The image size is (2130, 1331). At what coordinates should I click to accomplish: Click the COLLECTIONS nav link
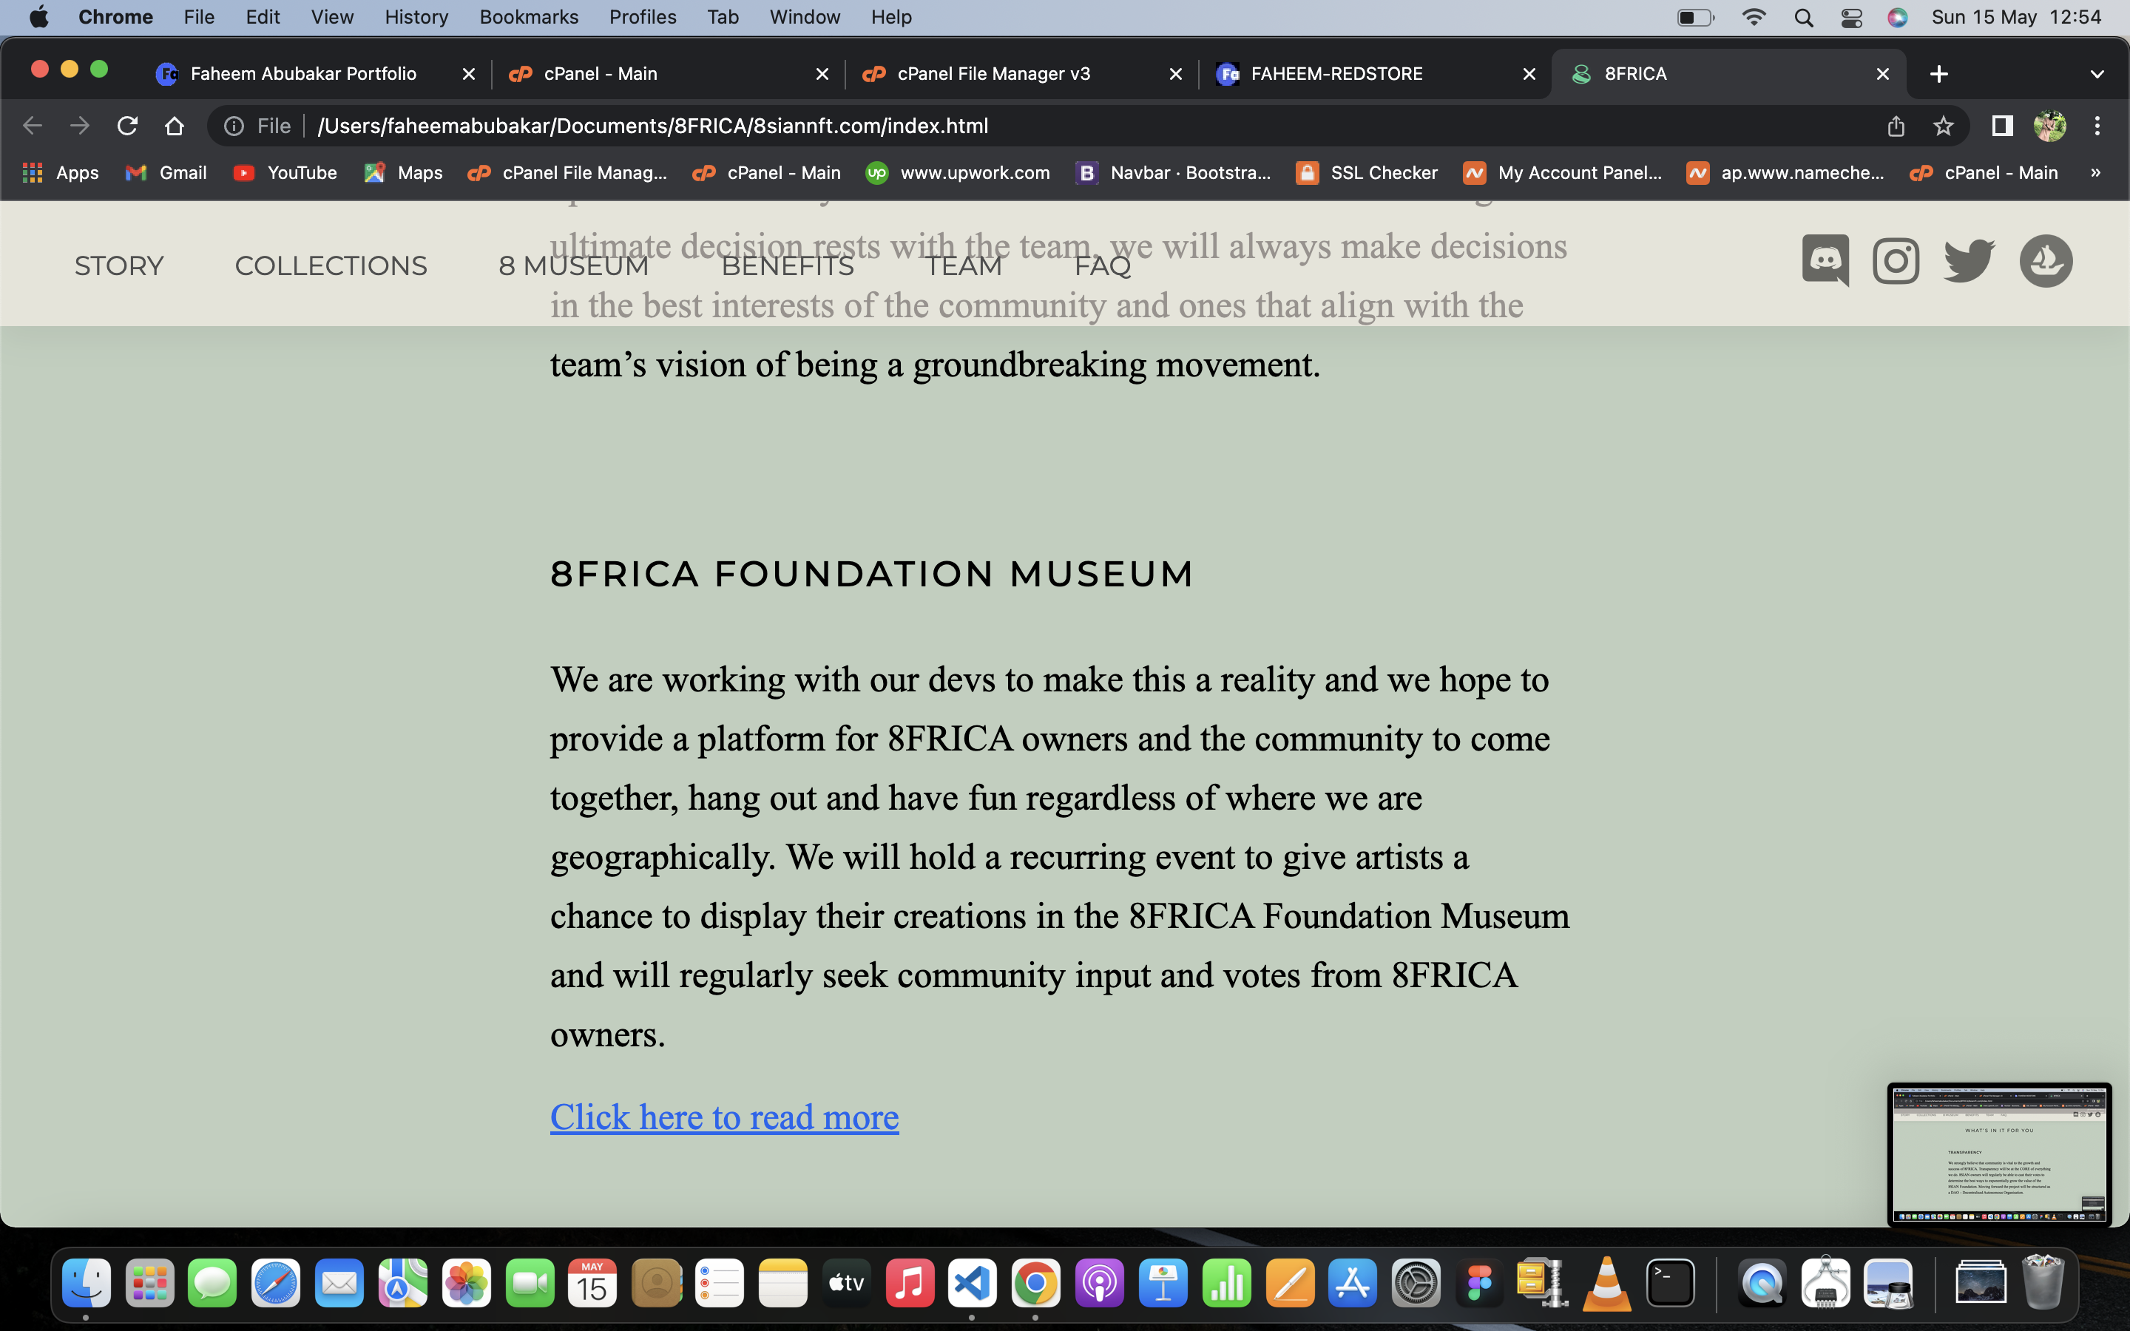click(x=331, y=266)
